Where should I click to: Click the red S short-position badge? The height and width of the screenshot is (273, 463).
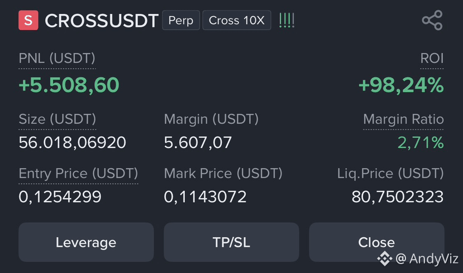(28, 20)
